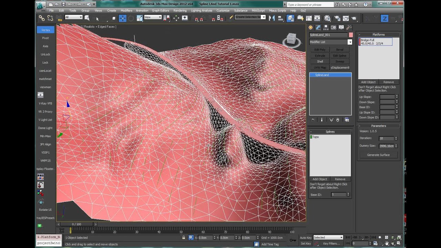Open the Display panel icon

(x=341, y=27)
